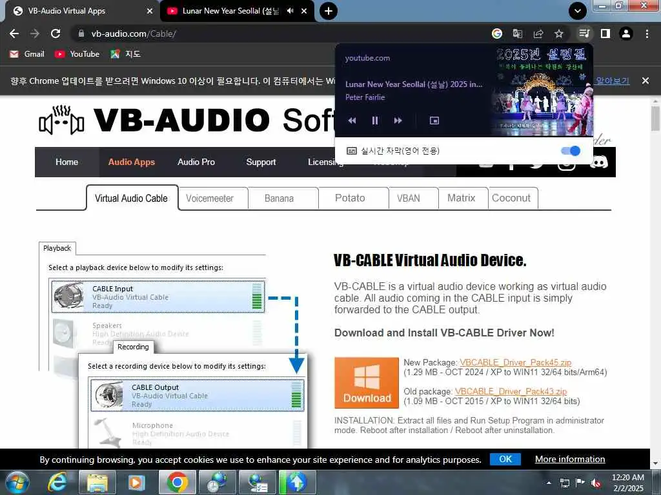Viewport: 661px width, 495px height.
Task: Close the Lunar New Year YouTube tab
Action: pos(304,11)
